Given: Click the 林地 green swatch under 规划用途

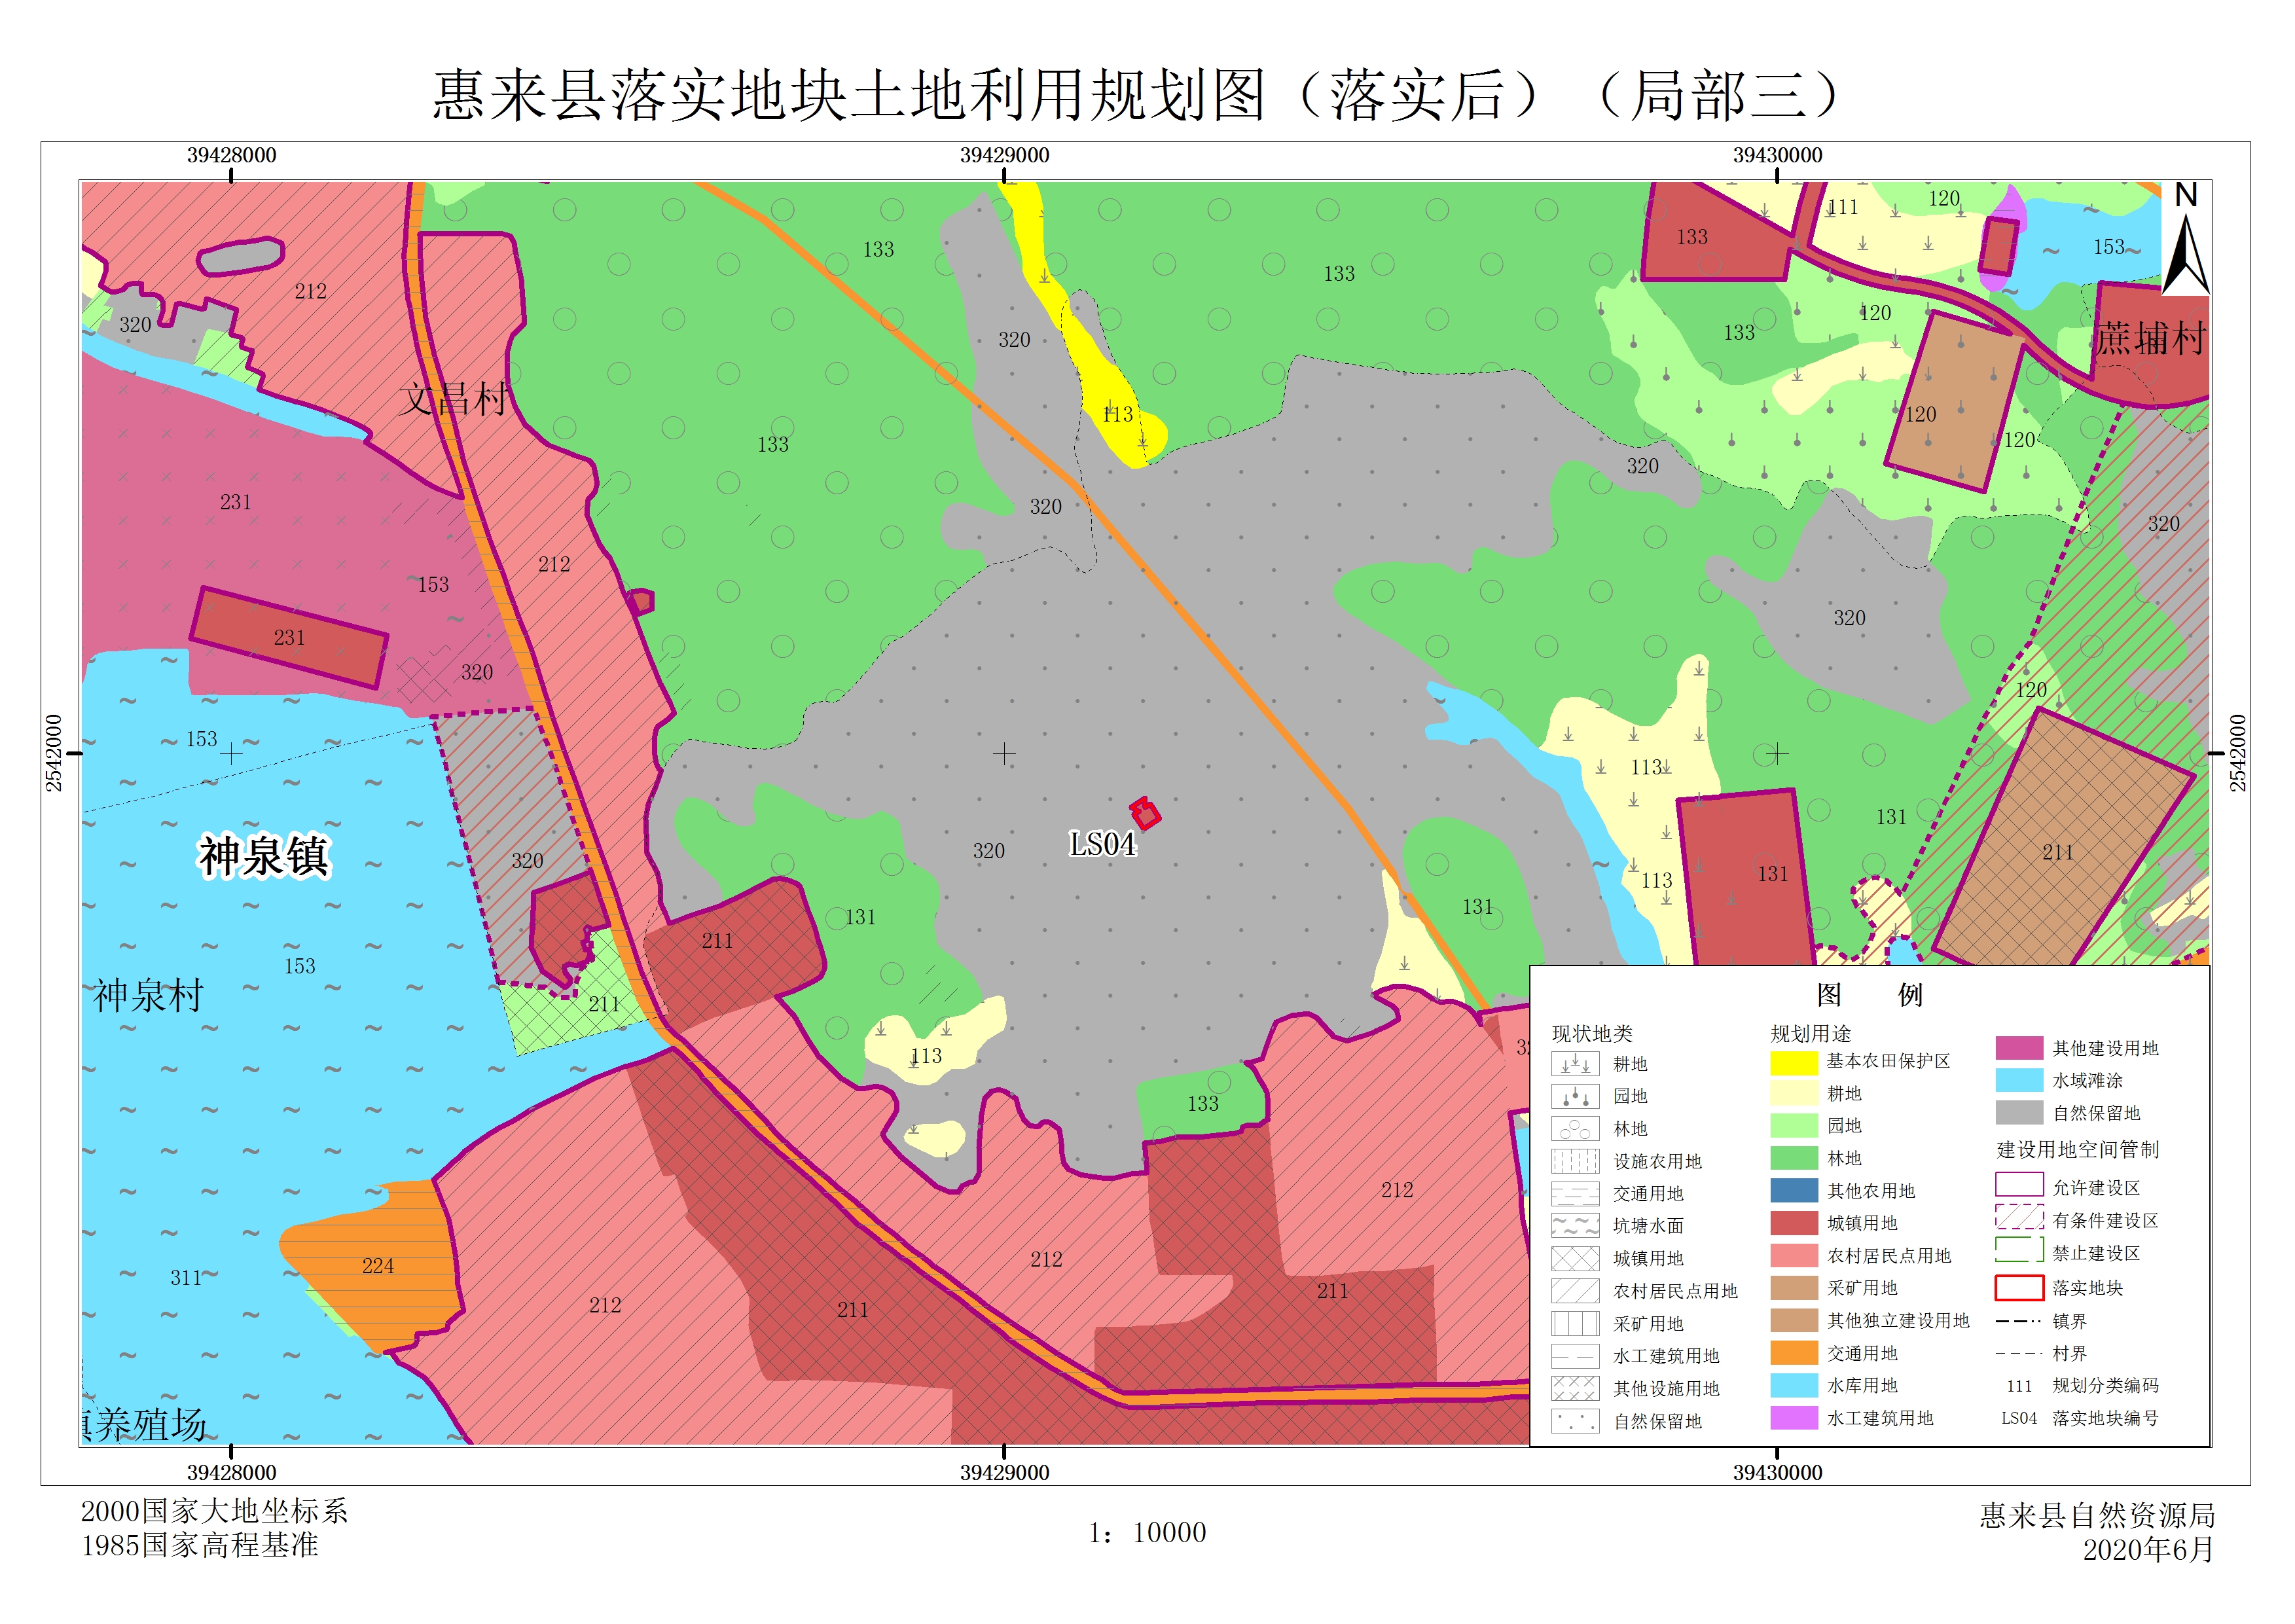Looking at the screenshot, I should pos(1794,1158).
